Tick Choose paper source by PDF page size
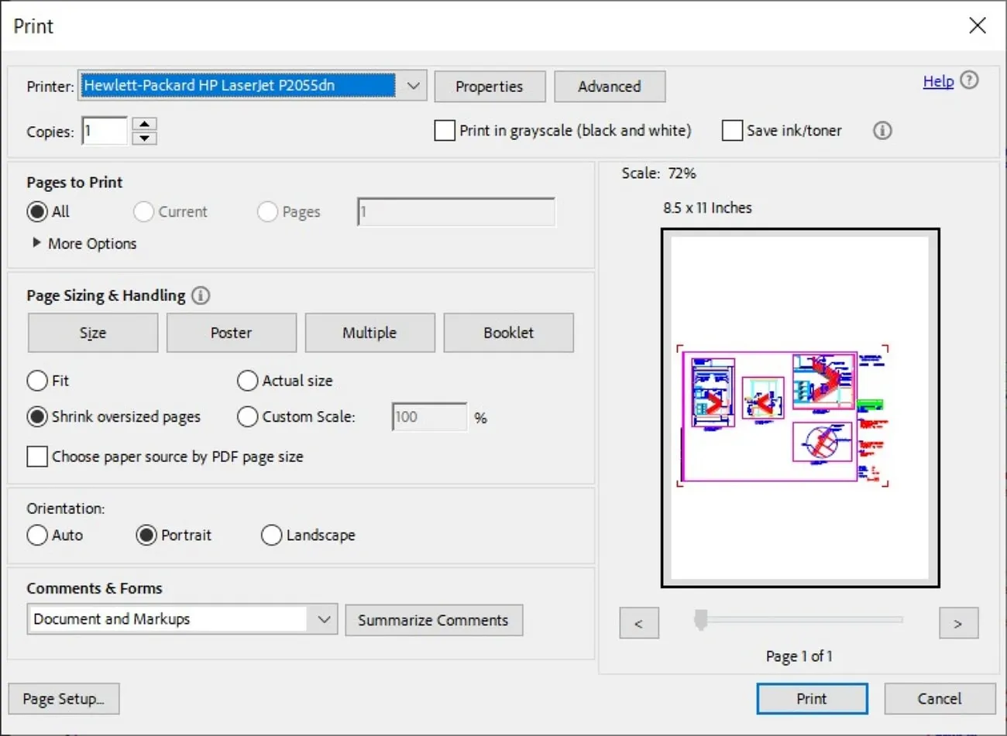 pos(37,457)
